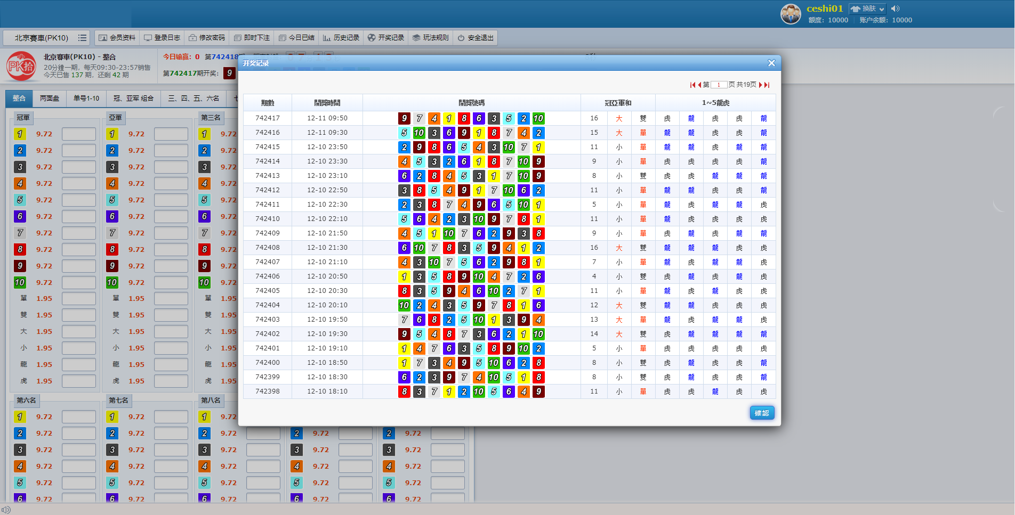Go to next page of draw records
The image size is (1015, 515).
pyautogui.click(x=760, y=85)
